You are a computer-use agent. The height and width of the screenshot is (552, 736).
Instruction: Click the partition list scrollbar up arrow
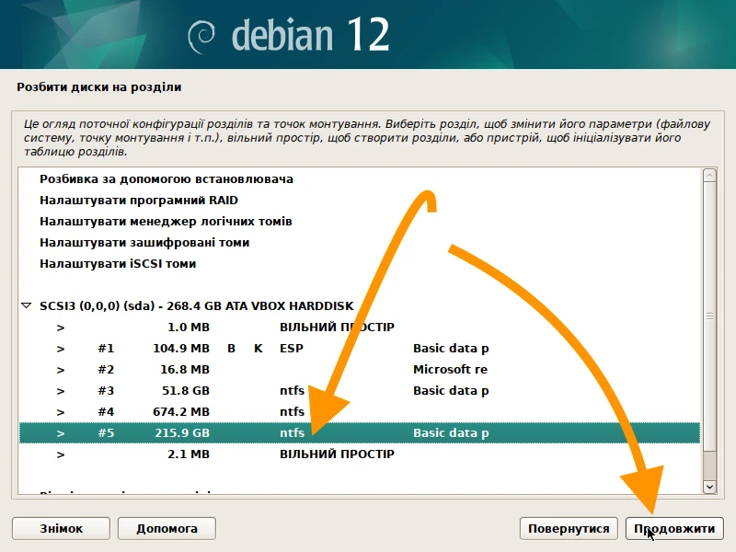709,176
